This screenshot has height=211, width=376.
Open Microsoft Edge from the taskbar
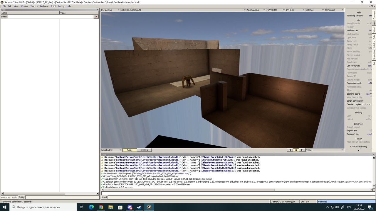(91, 207)
